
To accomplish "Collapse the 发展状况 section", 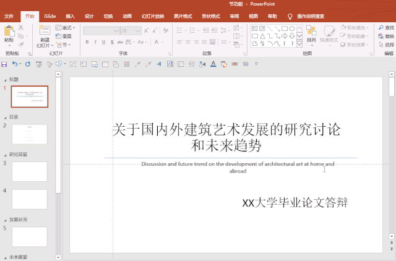I will [6, 220].
